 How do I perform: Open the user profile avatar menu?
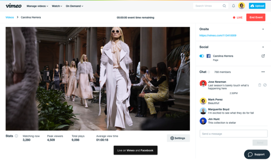click(242, 6)
